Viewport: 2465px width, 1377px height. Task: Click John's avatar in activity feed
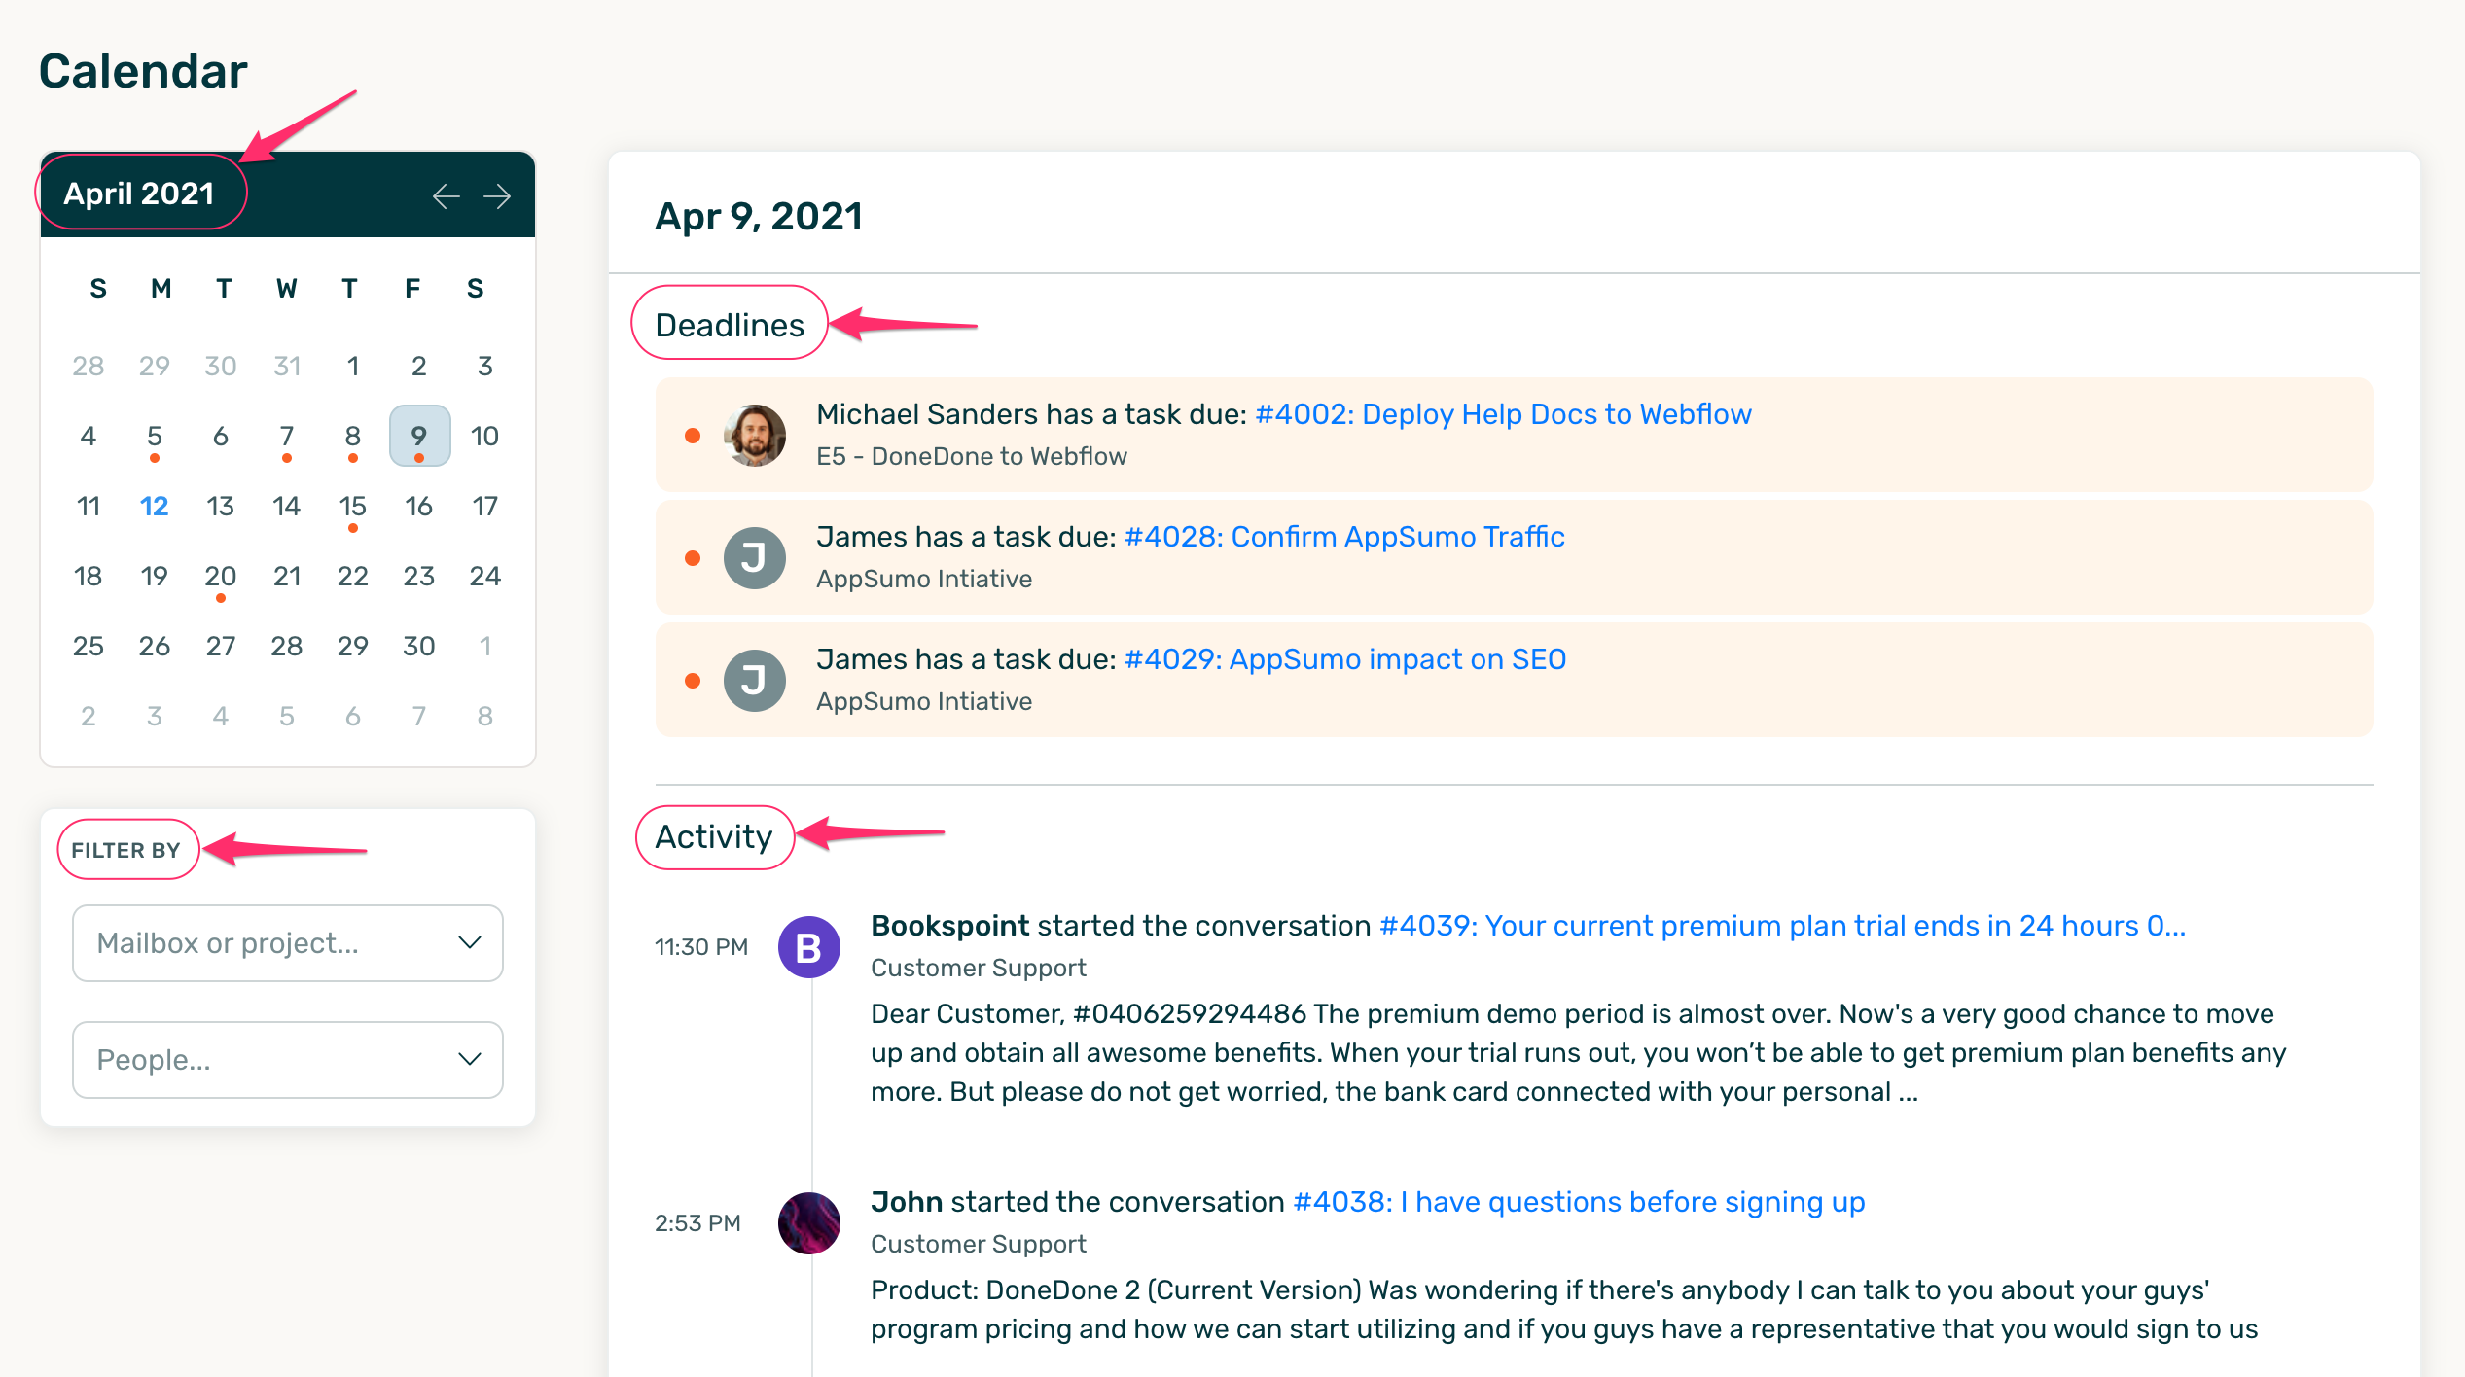coord(809,1223)
